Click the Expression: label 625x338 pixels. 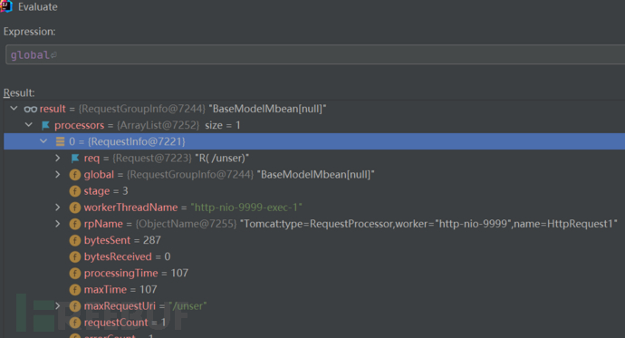(x=30, y=32)
